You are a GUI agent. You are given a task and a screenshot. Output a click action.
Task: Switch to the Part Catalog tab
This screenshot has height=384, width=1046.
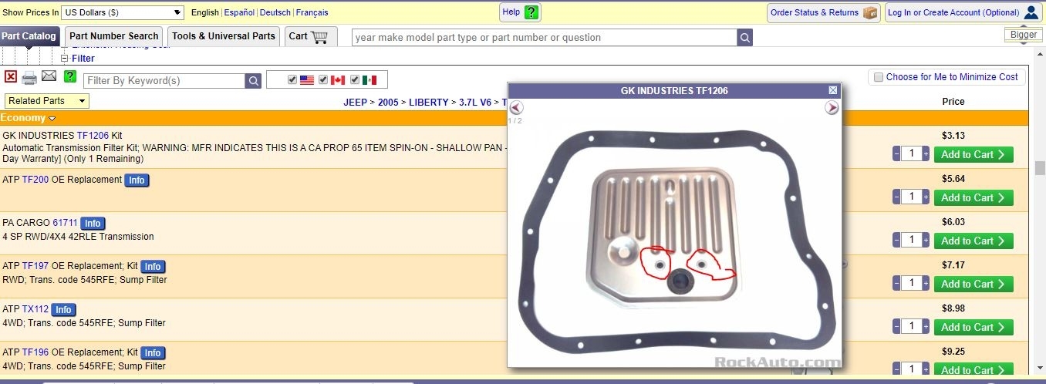point(29,36)
